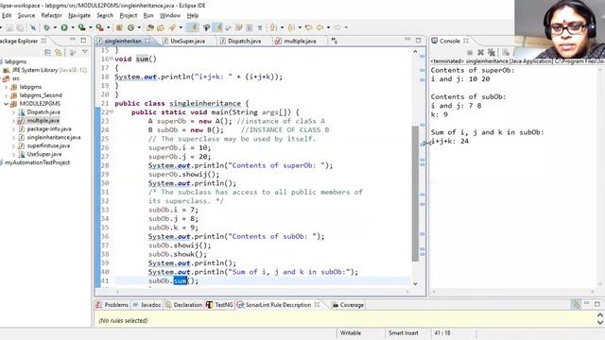
Task: Collapse the MODULE2PGMS package
Action: click(x=7, y=104)
